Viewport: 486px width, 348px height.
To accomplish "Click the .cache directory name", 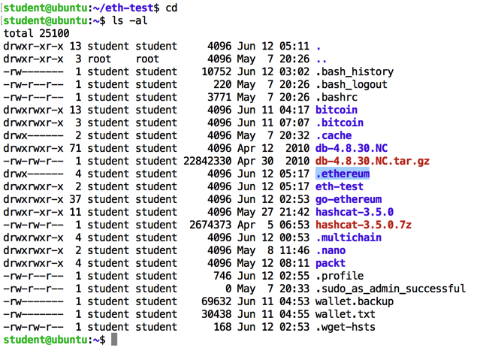I will click(x=334, y=135).
